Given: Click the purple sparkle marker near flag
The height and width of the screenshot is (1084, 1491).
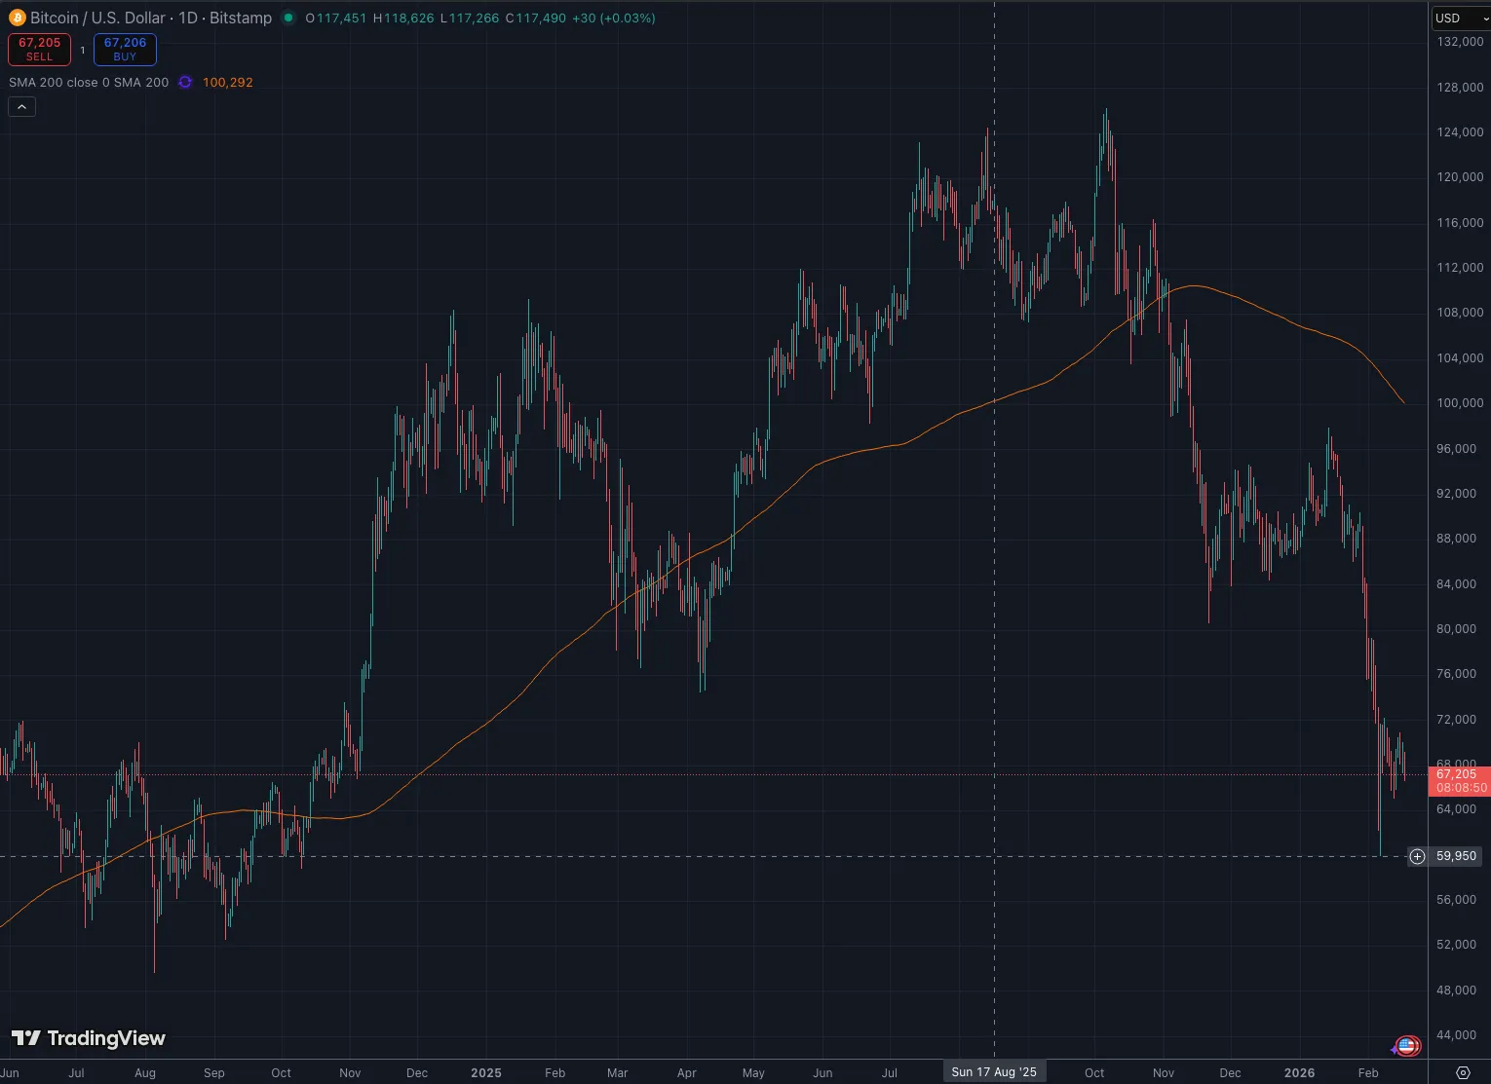Looking at the screenshot, I should tap(1394, 1049).
